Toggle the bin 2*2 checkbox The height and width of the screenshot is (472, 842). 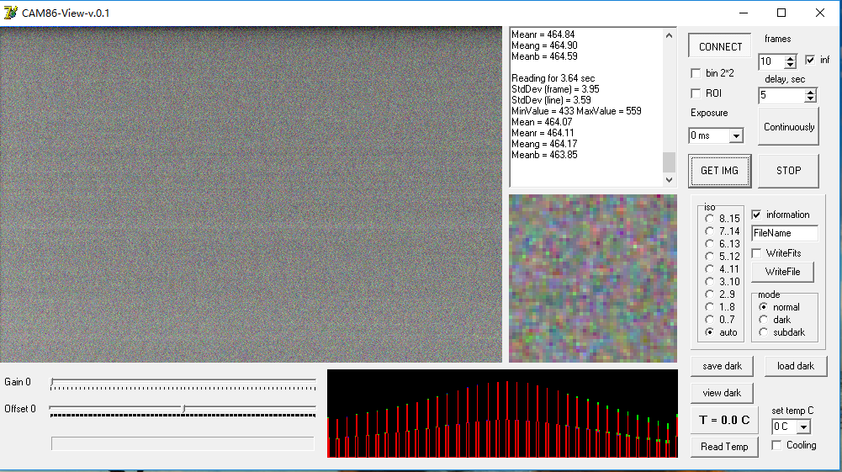pos(696,73)
